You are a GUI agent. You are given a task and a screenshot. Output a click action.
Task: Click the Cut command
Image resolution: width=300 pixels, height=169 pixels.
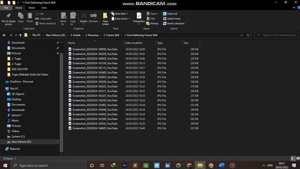pos(39,14)
